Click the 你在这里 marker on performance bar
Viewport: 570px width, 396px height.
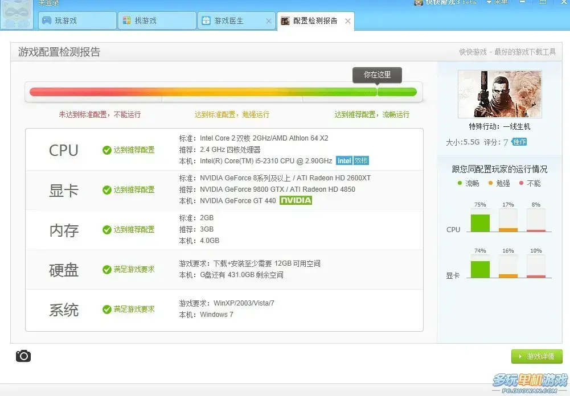(378, 75)
